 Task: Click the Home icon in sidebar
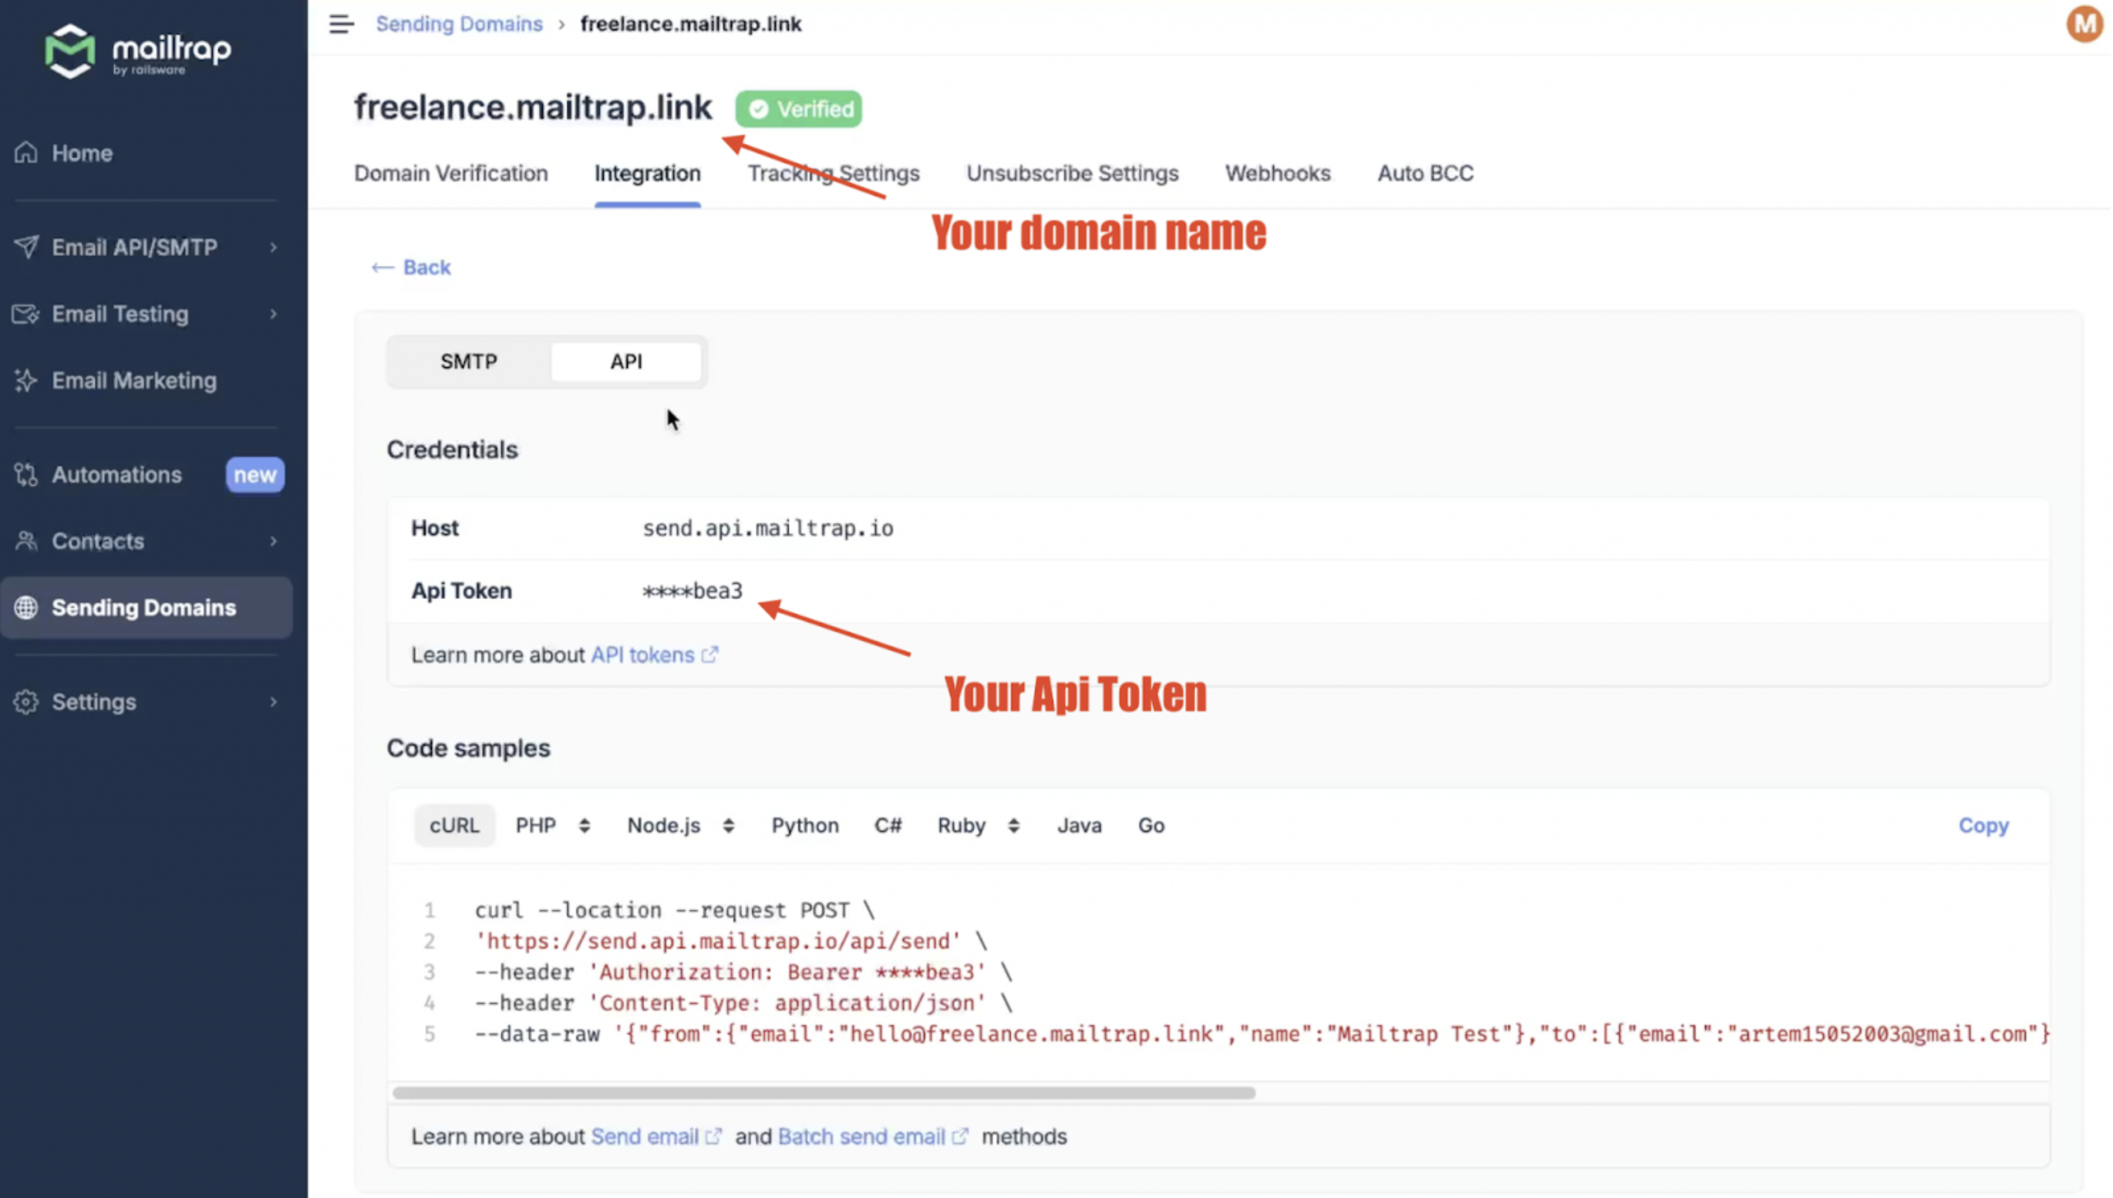click(x=26, y=153)
